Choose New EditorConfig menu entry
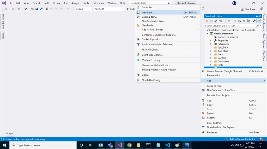Image resolution: width=267 pixels, height=149 pixels. (x=168, y=80)
